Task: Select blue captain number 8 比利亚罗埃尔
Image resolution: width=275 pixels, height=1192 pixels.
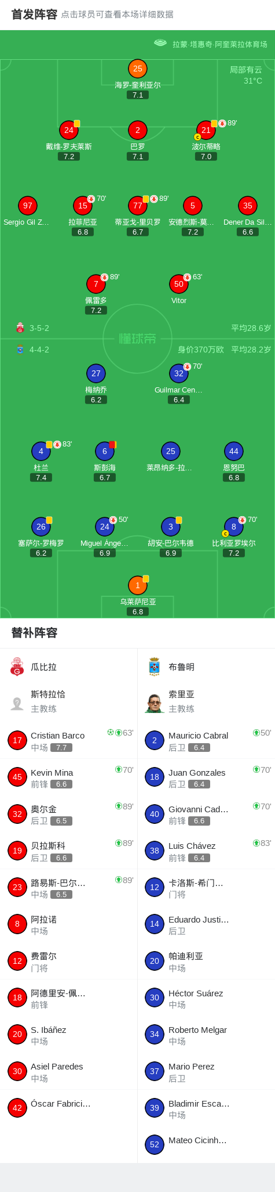Action: (x=234, y=527)
